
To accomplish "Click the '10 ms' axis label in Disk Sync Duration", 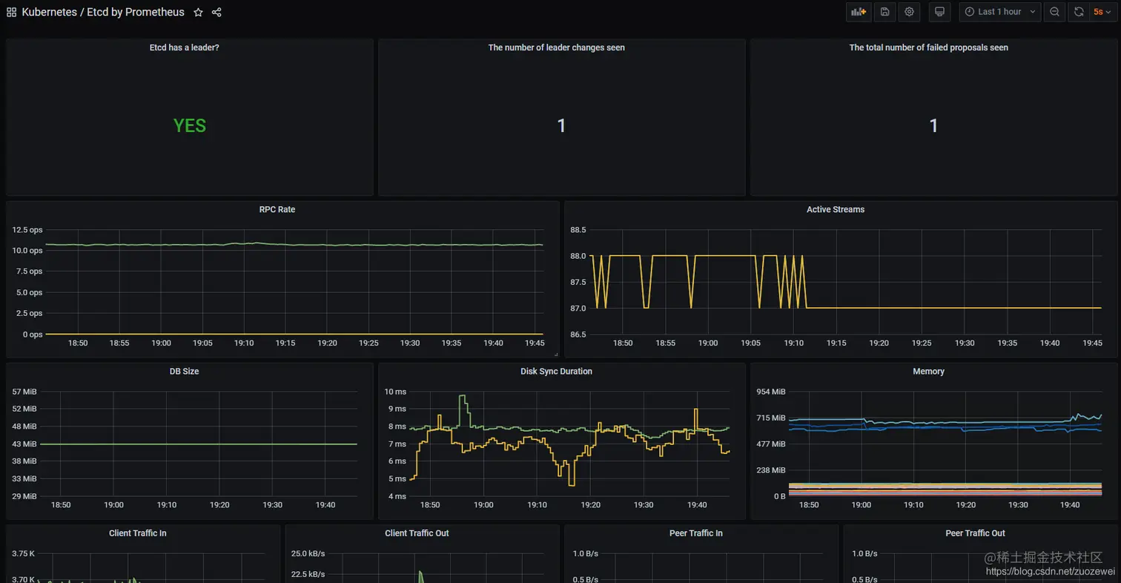I will [x=395, y=392].
